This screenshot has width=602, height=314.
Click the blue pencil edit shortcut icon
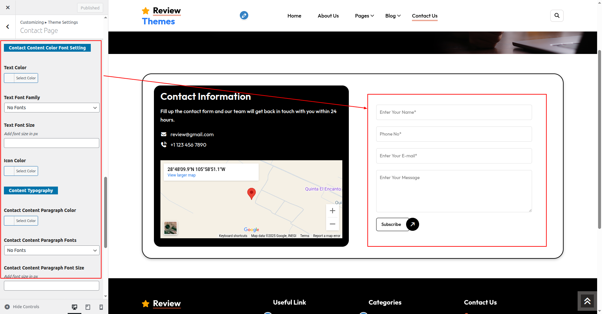[x=244, y=15]
